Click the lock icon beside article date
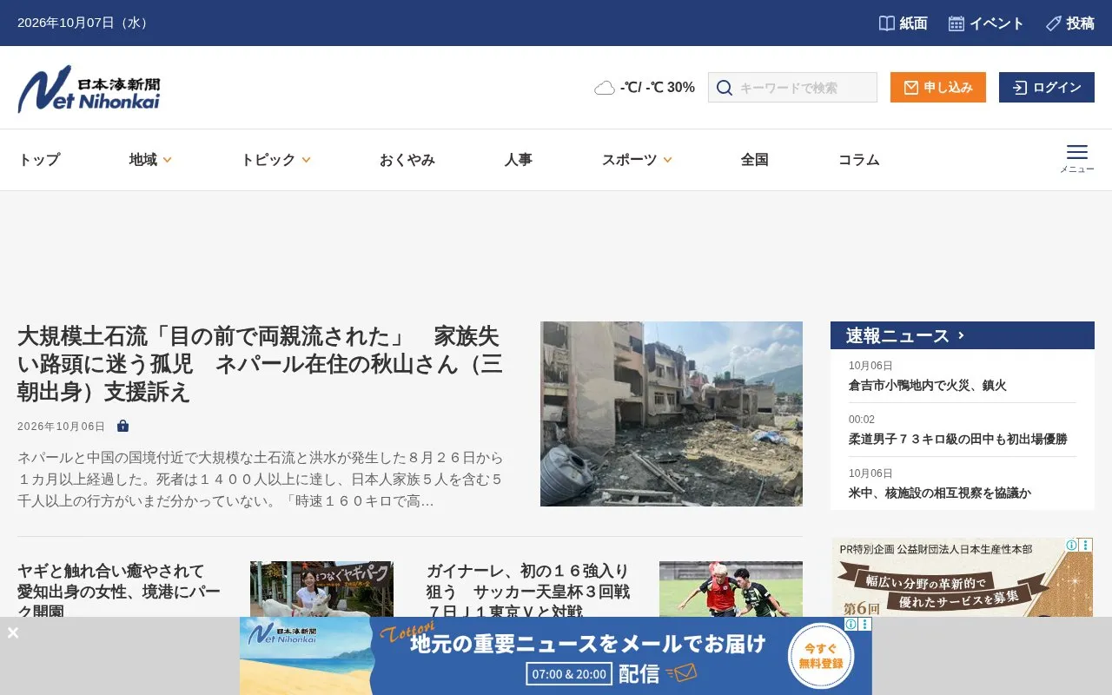The width and height of the screenshot is (1112, 695). point(123,427)
